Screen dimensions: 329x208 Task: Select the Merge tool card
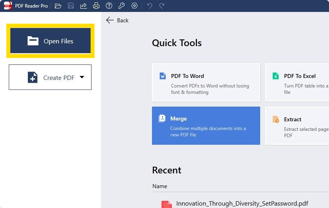point(206,126)
